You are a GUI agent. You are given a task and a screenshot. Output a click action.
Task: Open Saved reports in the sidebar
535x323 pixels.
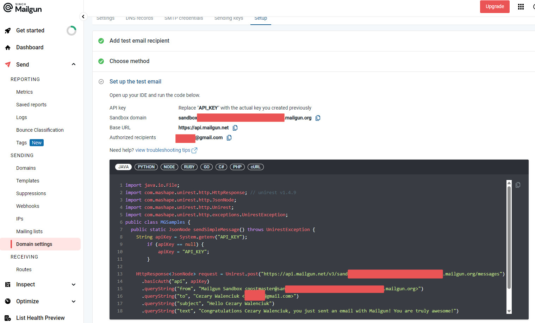31,105
